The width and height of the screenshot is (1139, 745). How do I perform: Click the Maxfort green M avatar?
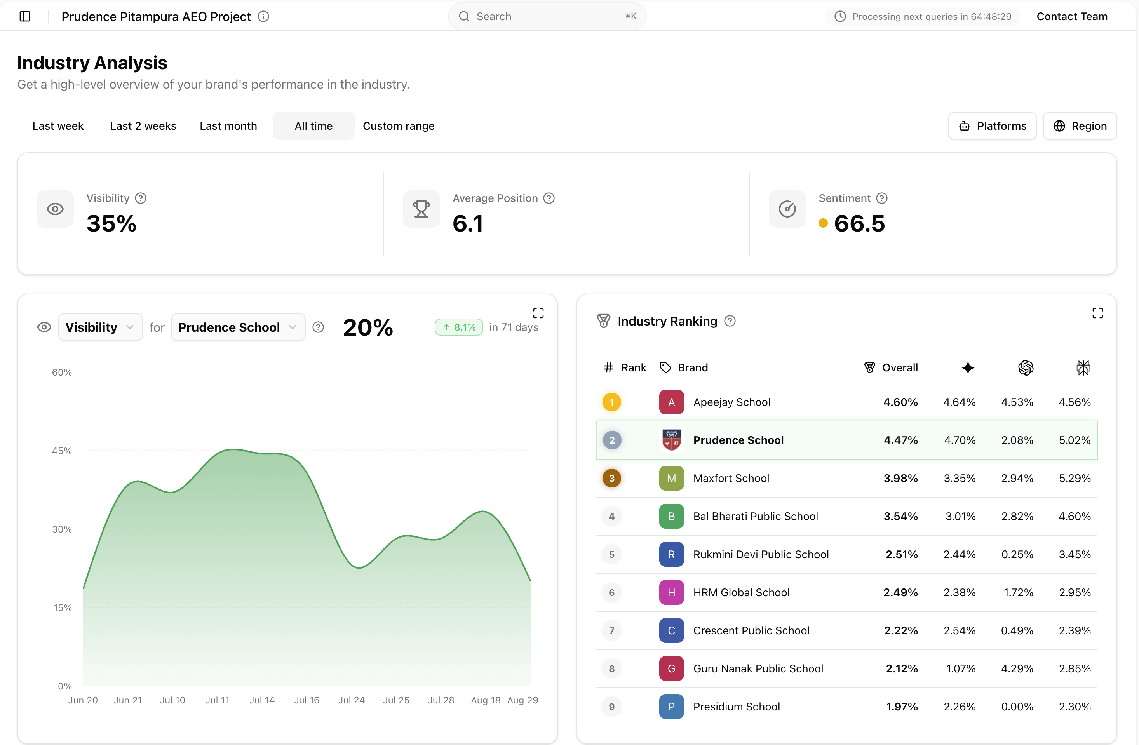tap(671, 478)
